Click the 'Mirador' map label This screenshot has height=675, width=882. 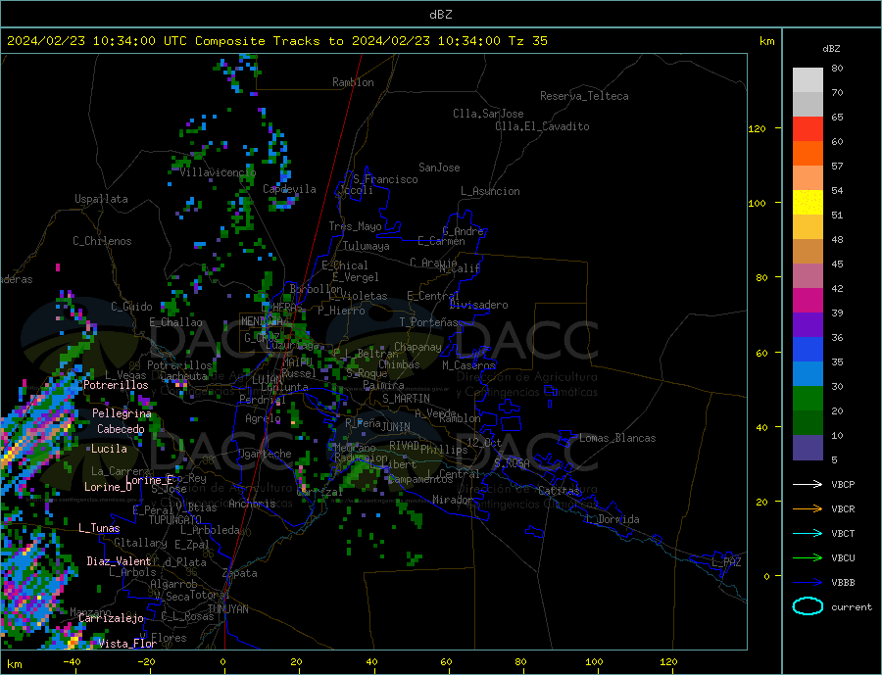453,500
